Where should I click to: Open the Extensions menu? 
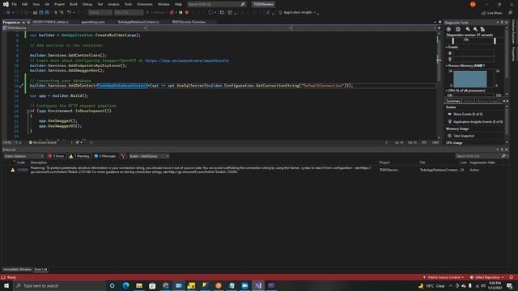[145, 4]
